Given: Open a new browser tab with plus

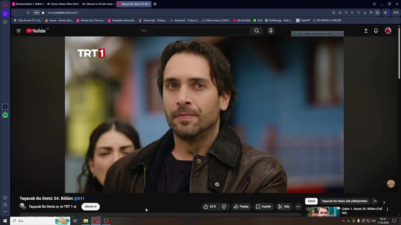Looking at the screenshot, I should pos(155,4).
